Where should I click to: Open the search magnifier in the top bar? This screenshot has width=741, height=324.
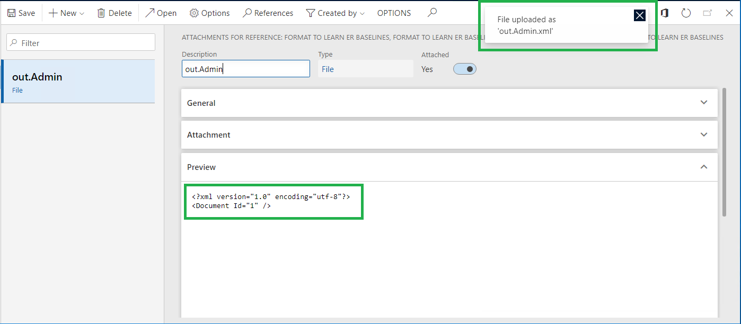(431, 12)
